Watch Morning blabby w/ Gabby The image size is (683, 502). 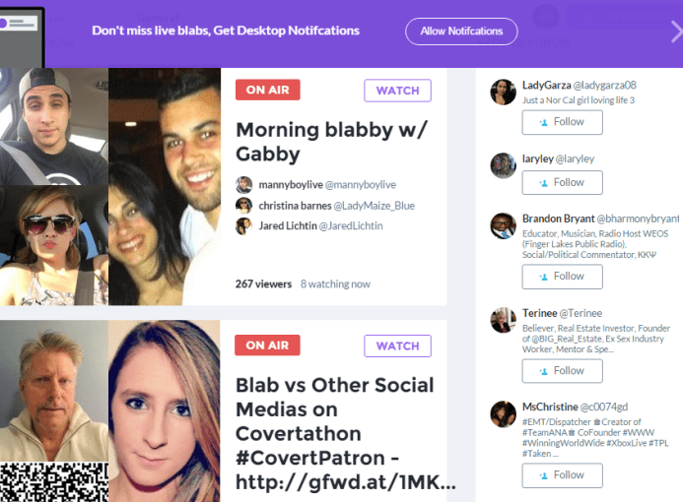coord(397,91)
